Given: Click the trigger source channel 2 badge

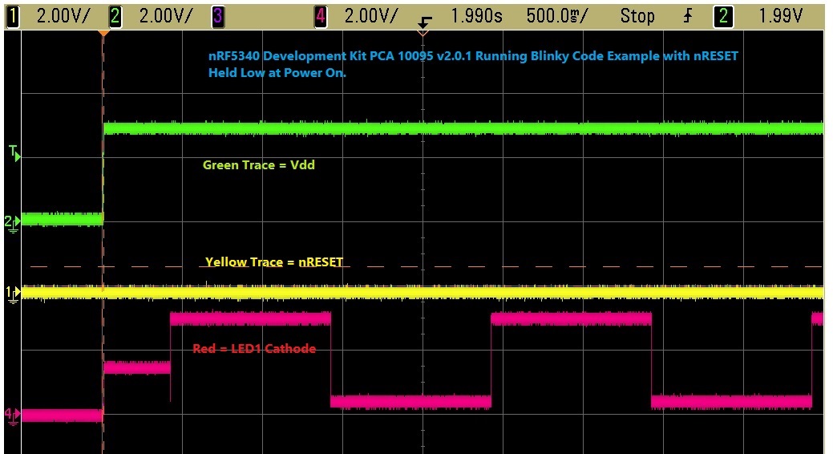Looking at the screenshot, I should click(x=723, y=17).
